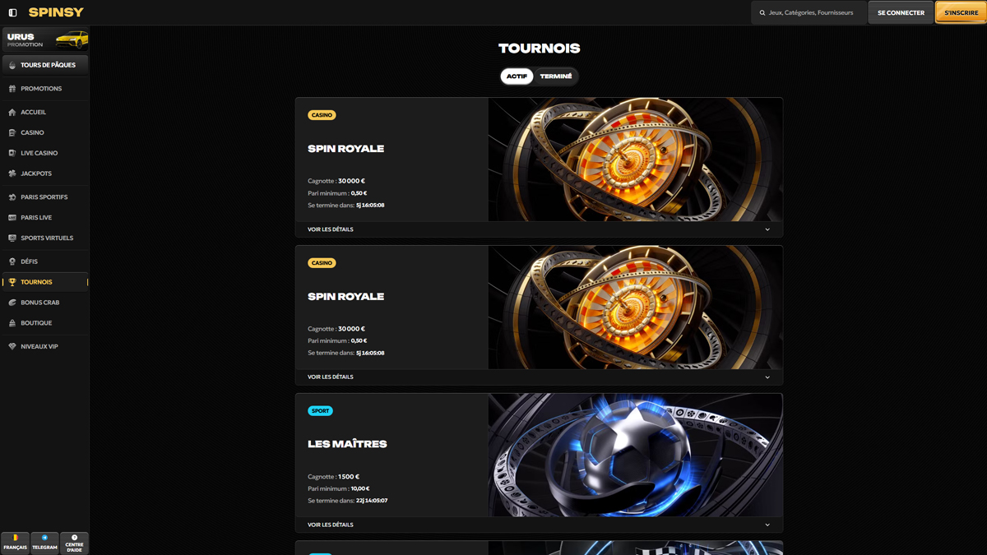This screenshot has height=555, width=987.
Task: Select the Actif tournaments toggle
Action: click(x=517, y=76)
